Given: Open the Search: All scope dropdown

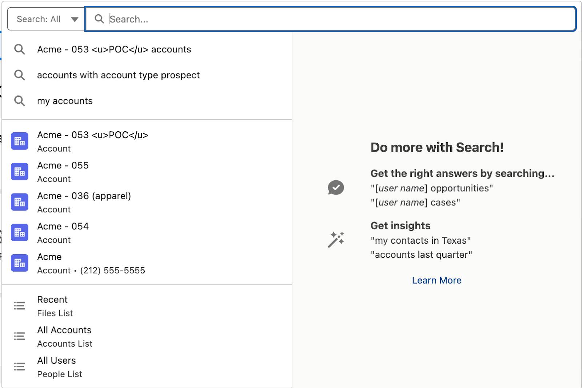Looking at the screenshot, I should (47, 19).
